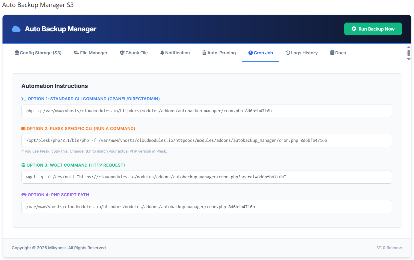Click the trash icon on Auto-Pruning tab
The image size is (414, 260).
[204, 53]
